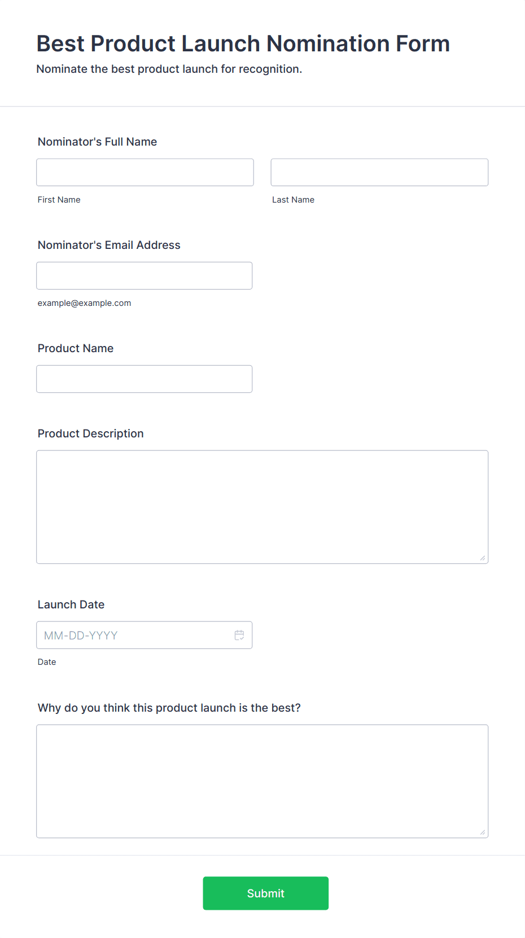Click the Last Name input field

click(379, 172)
